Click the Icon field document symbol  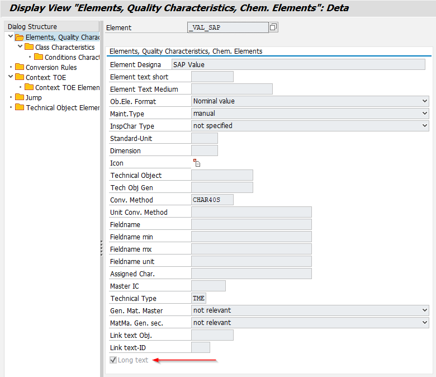(x=196, y=163)
